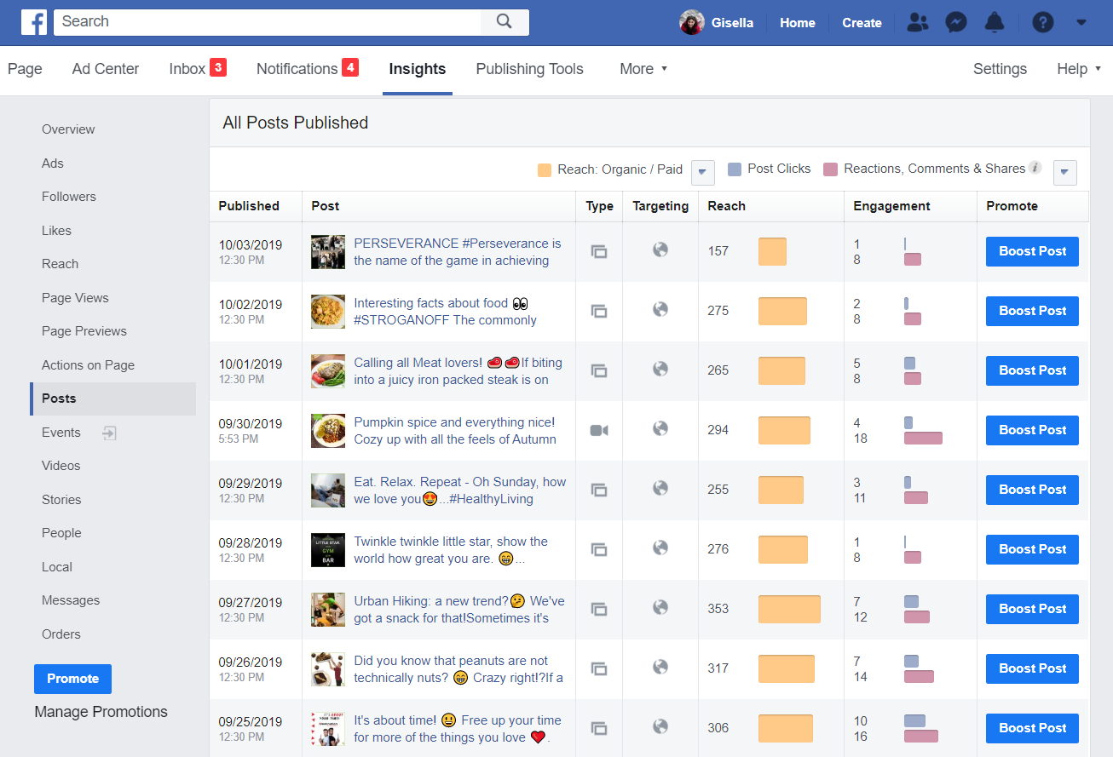
Task: Open the account dropdown arrow in top bar
Action: (x=1081, y=23)
